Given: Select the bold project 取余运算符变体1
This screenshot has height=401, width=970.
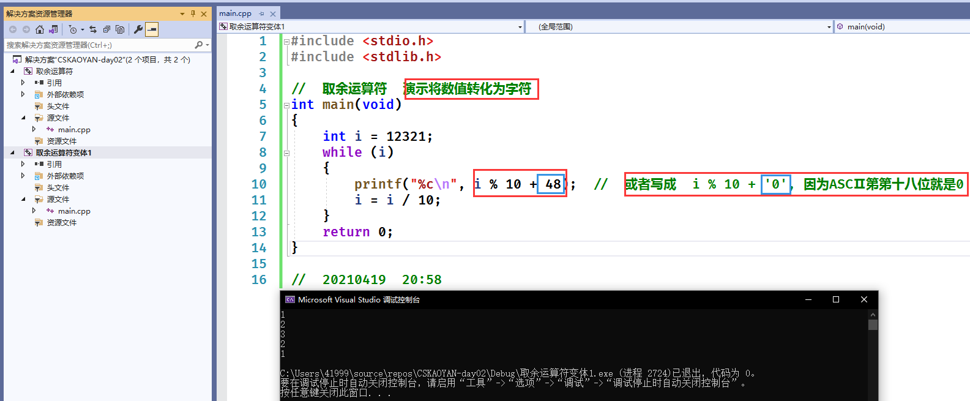Looking at the screenshot, I should click(63, 152).
